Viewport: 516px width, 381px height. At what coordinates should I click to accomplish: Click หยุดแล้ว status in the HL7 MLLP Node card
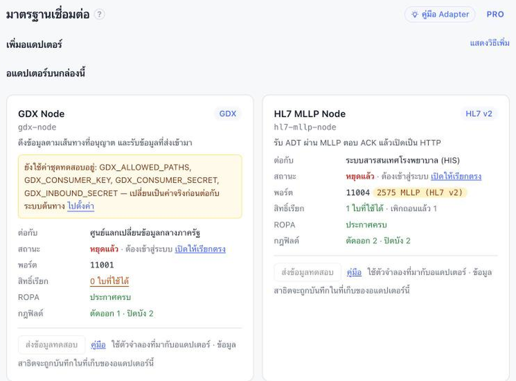(x=360, y=177)
